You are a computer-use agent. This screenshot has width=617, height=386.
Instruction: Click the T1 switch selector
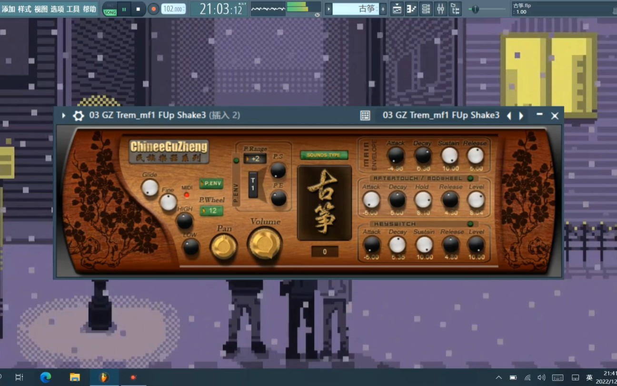coord(253,184)
